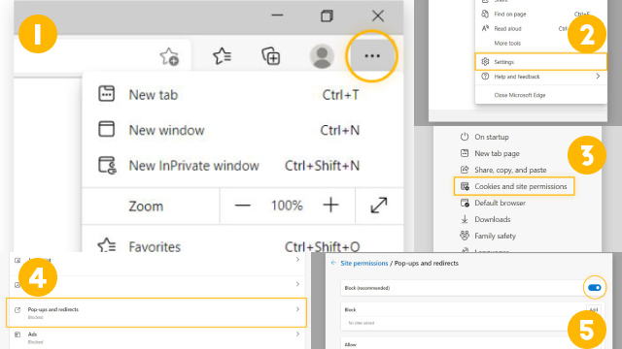The height and width of the screenshot is (349, 622).
Task: Click the Downloads arrow icon
Action: tap(465, 219)
